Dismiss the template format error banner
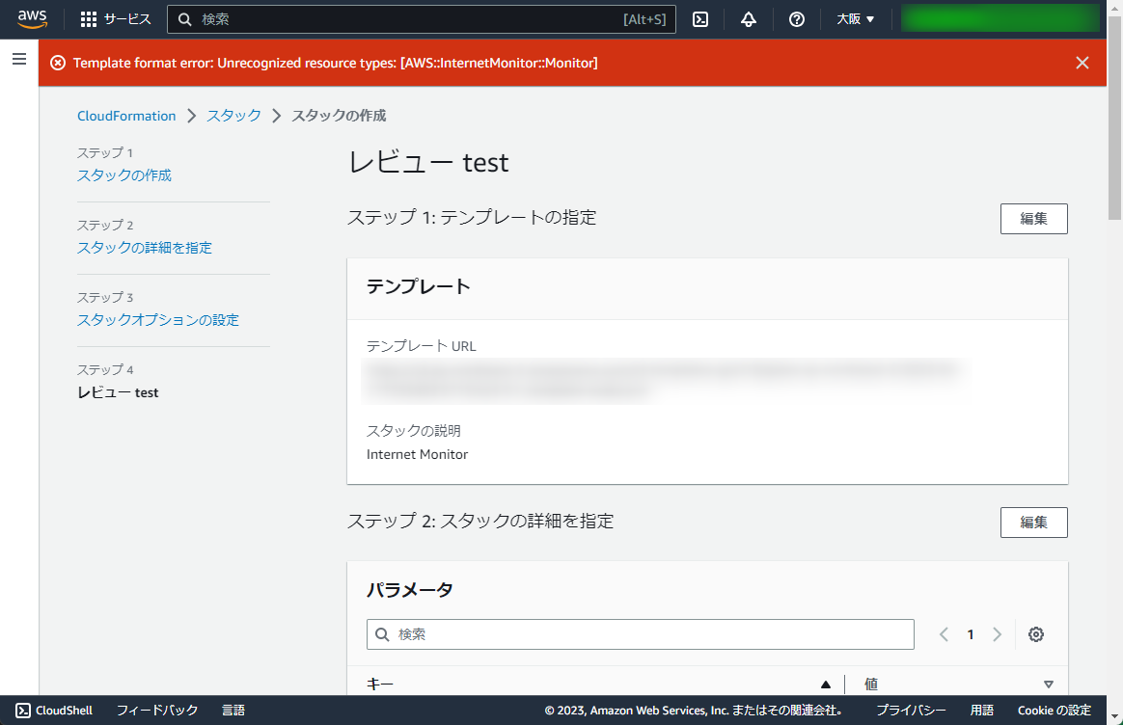Screen dimensions: 1123x725 (x=1082, y=63)
